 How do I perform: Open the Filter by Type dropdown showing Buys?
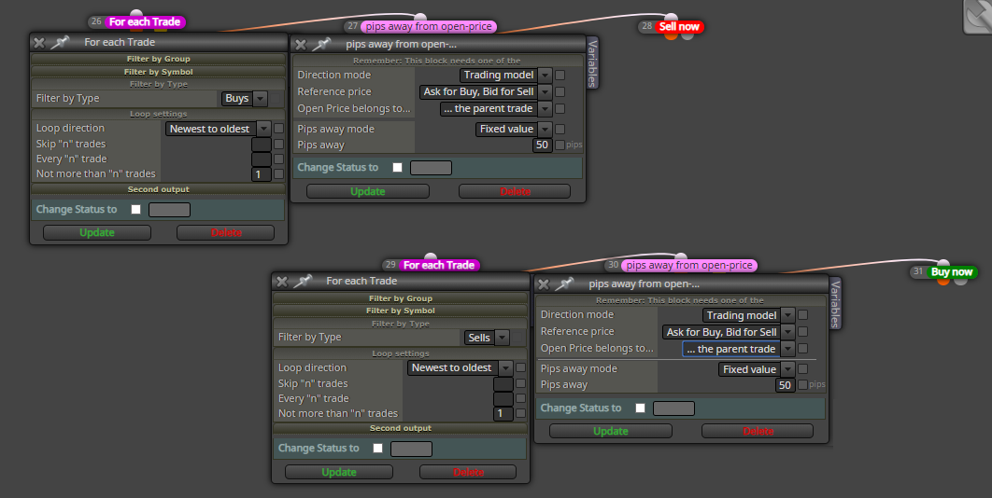[x=244, y=98]
